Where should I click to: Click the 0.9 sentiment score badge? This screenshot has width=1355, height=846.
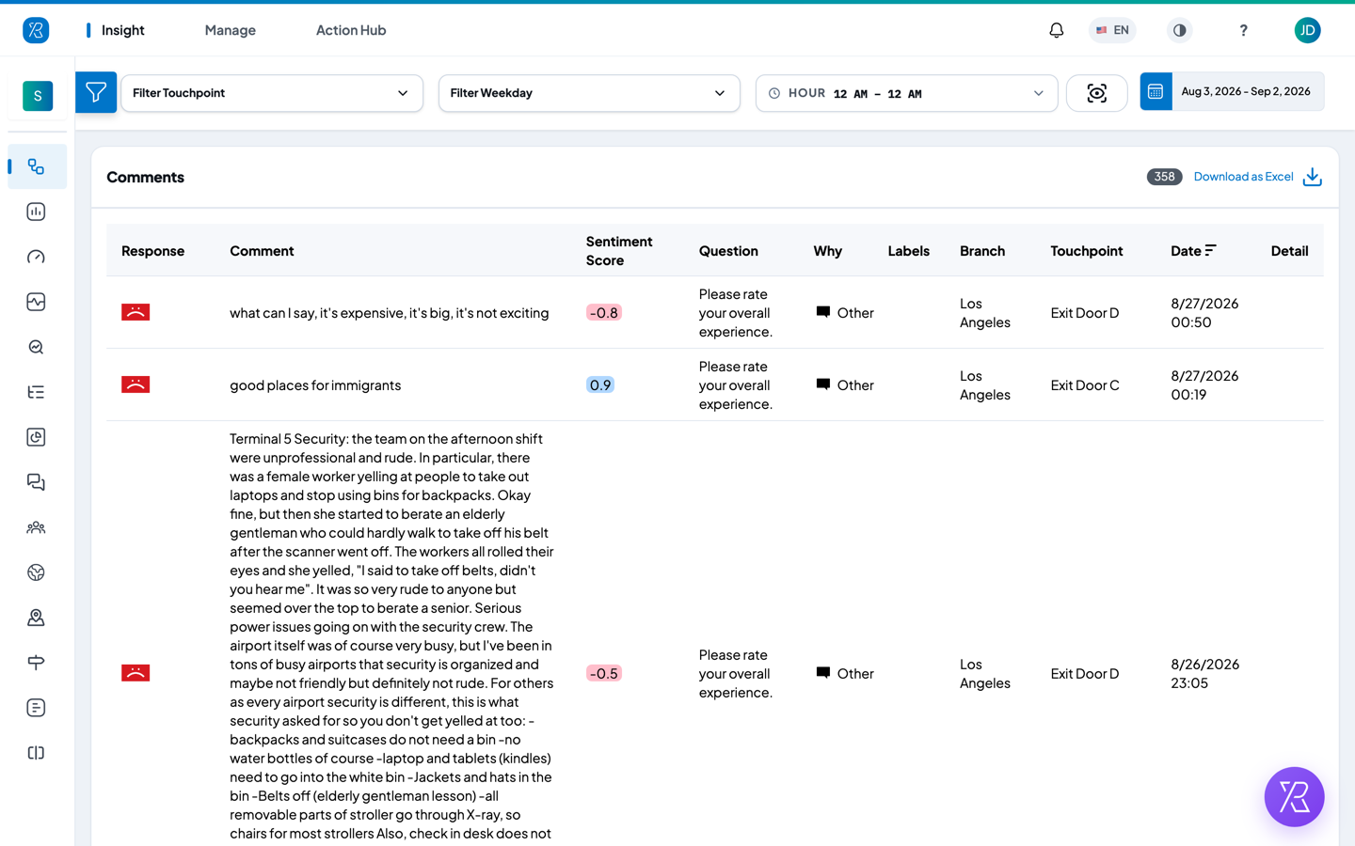(x=600, y=385)
